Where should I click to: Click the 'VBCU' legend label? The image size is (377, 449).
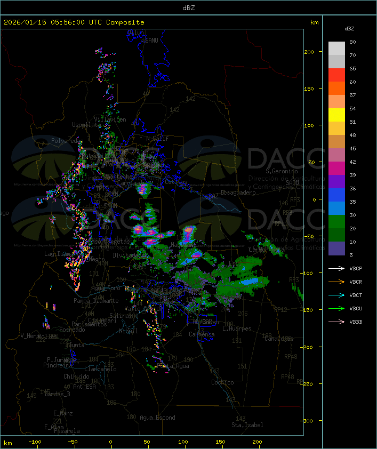356,308
